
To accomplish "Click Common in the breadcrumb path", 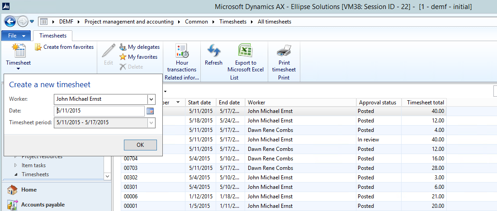I will (196, 22).
